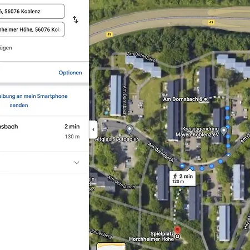Click the walking route 2 min callout
The image size is (250, 250).
click(x=182, y=178)
